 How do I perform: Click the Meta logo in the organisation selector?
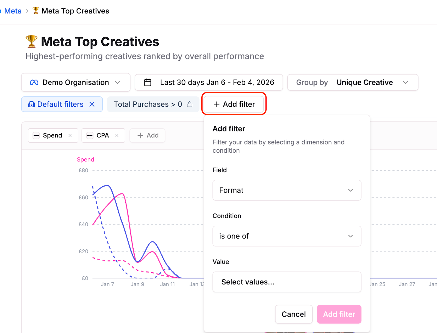[x=34, y=82]
